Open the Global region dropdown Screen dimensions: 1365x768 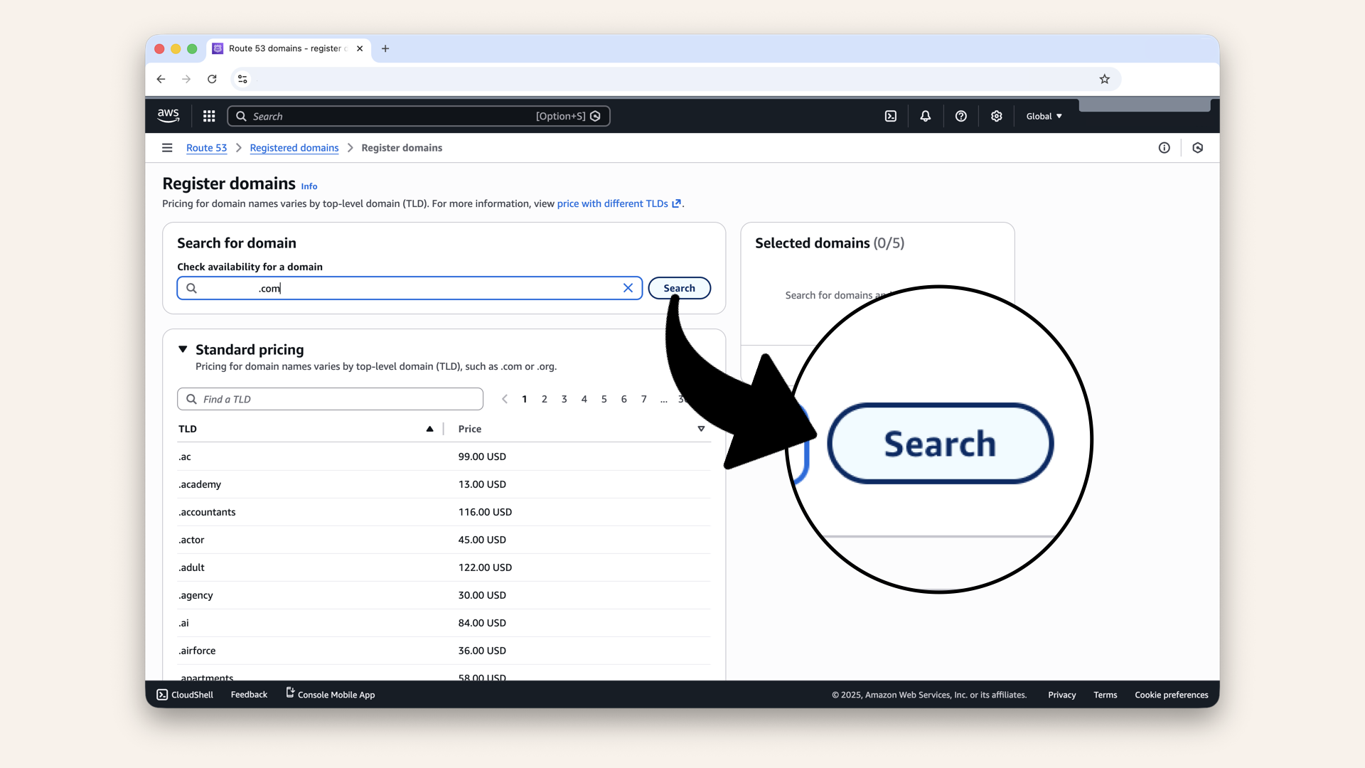(x=1043, y=116)
